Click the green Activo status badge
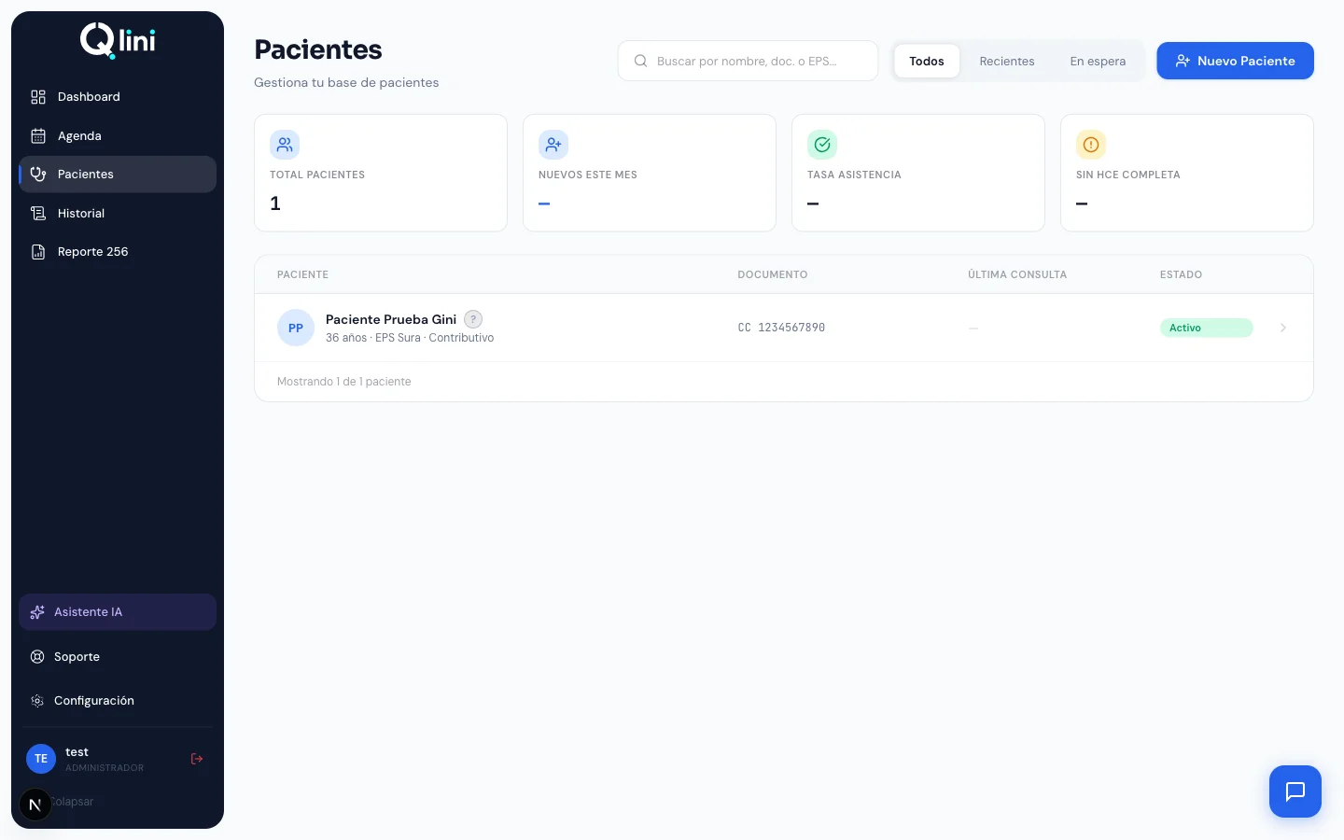The image size is (1344, 840). [1206, 328]
